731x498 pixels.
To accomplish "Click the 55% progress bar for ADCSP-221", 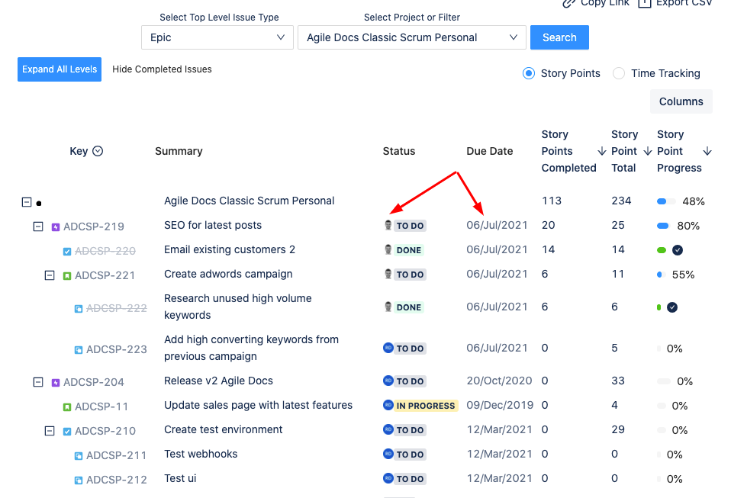I will pyautogui.click(x=659, y=275).
